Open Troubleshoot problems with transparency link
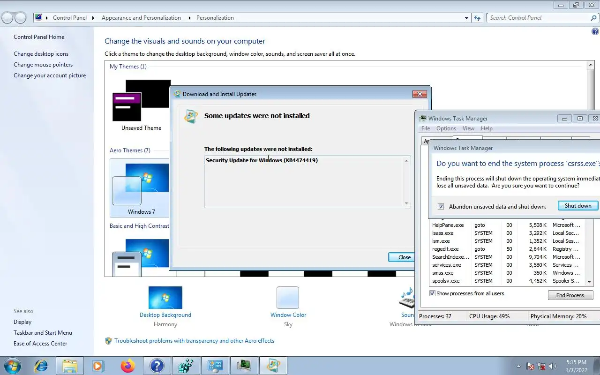This screenshot has width=600, height=375. (194, 341)
